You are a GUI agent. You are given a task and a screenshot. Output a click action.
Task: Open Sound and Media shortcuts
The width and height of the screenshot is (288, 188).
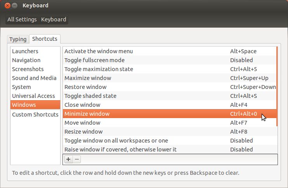coord(35,78)
